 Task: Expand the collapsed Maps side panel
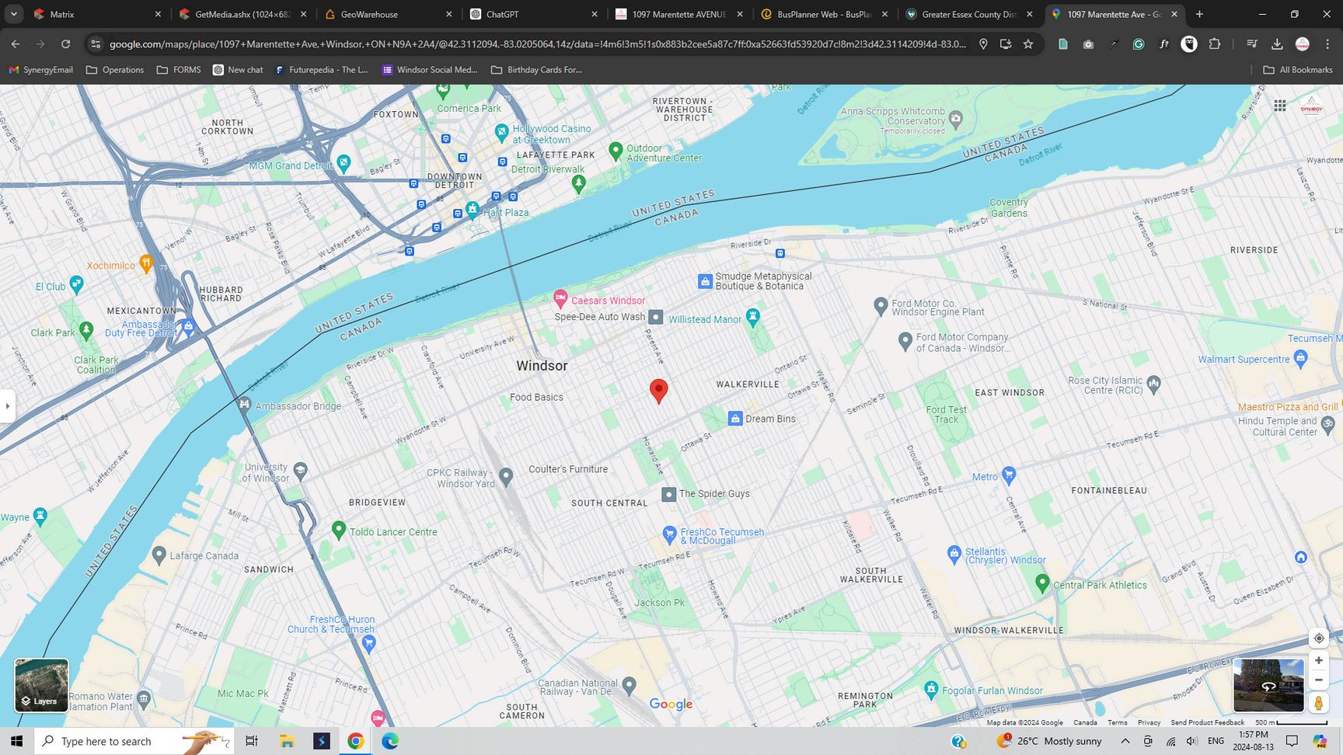[x=7, y=405]
